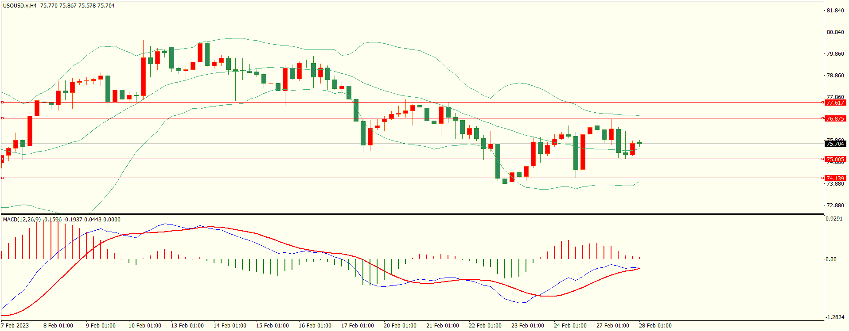Click the 72.880 price scale value
849x331 pixels.
click(x=835, y=205)
